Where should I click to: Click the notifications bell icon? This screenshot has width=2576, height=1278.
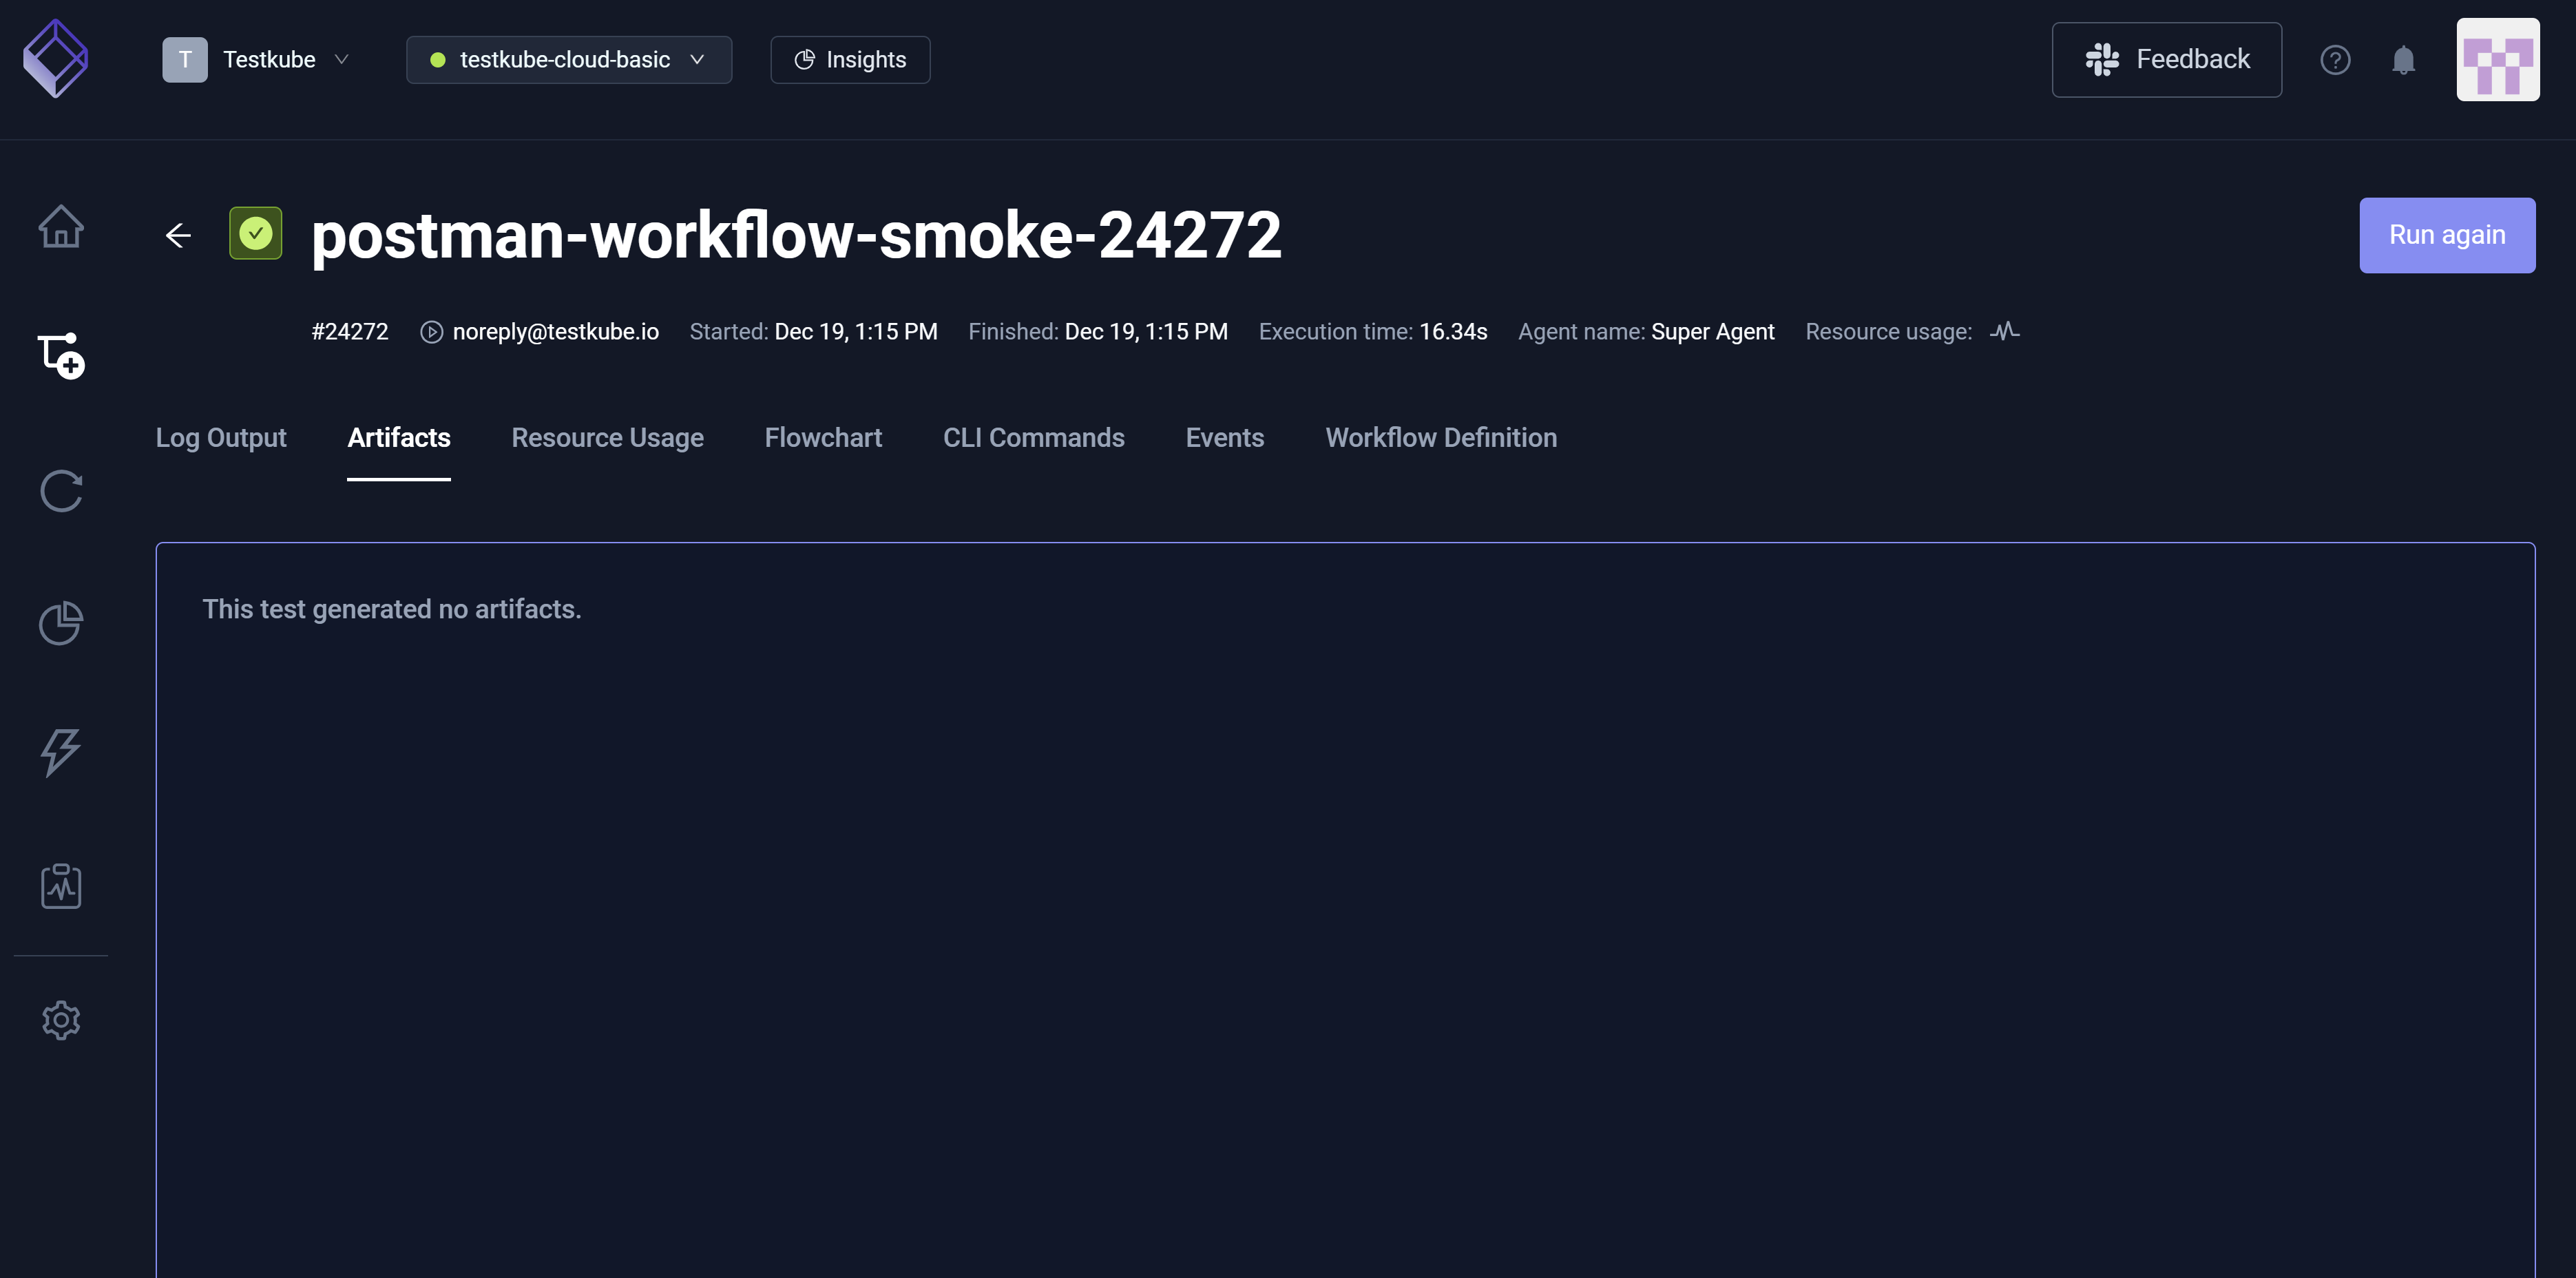click(2403, 60)
